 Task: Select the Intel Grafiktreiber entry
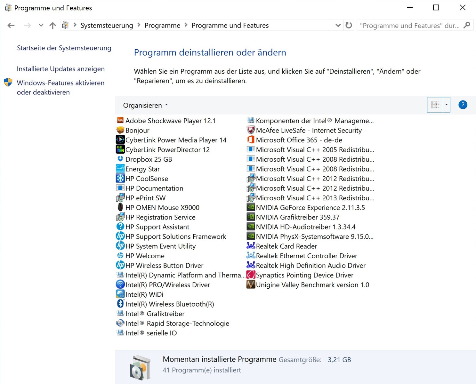pos(150,314)
